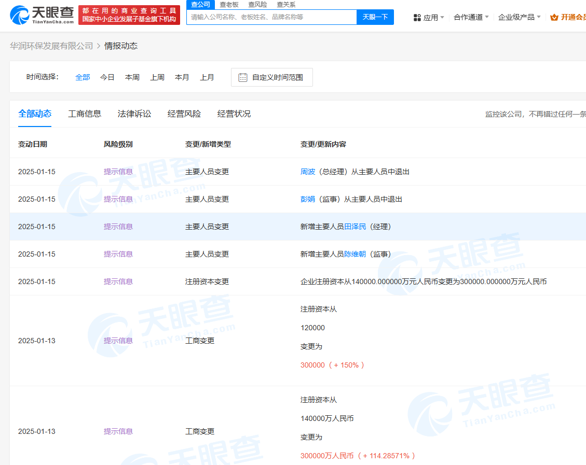Image resolution: width=586 pixels, height=465 pixels.
Task: Select the 查关系 search tab
Action: pos(286,5)
